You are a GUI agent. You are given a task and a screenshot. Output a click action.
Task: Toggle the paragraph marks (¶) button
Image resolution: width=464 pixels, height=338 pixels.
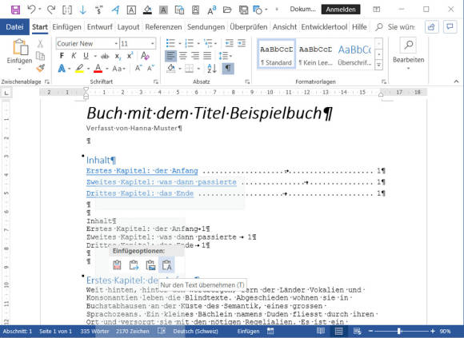(228, 69)
